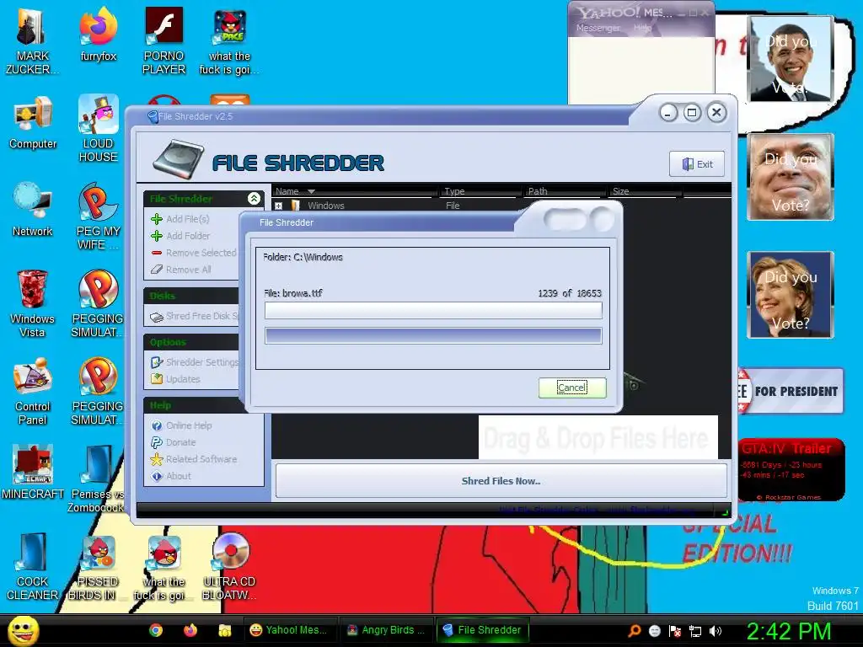Open Control Panel desktop icon
863x647 pixels.
click(33, 392)
